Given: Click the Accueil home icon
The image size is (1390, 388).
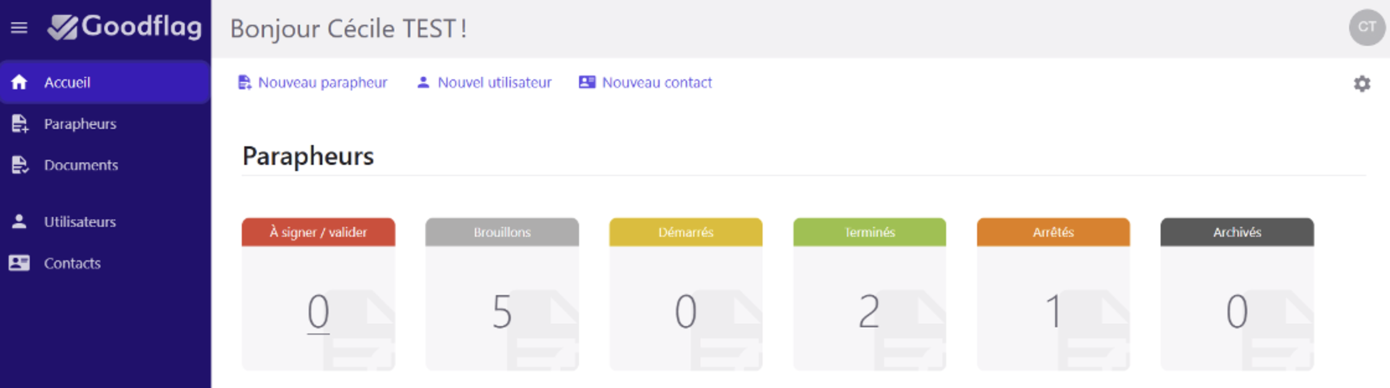Looking at the screenshot, I should 19,82.
